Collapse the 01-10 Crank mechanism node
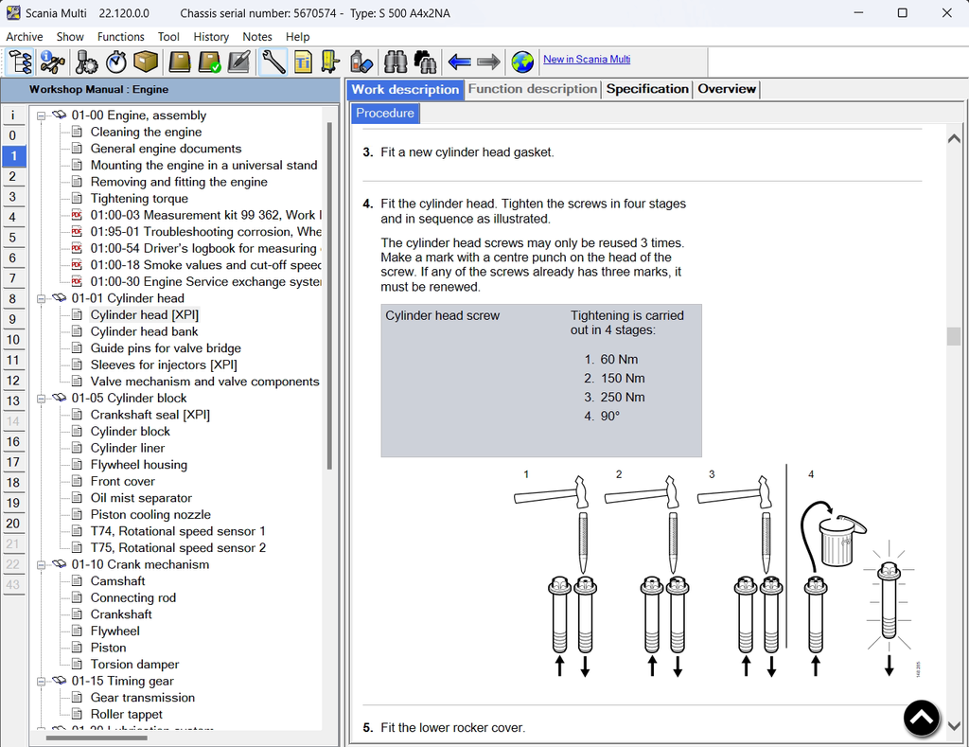The image size is (969, 747). [x=41, y=565]
